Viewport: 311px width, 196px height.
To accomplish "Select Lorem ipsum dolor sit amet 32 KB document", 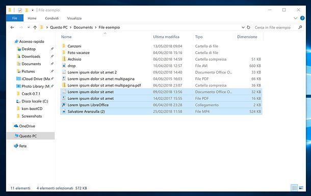I will (x=161, y=92).
